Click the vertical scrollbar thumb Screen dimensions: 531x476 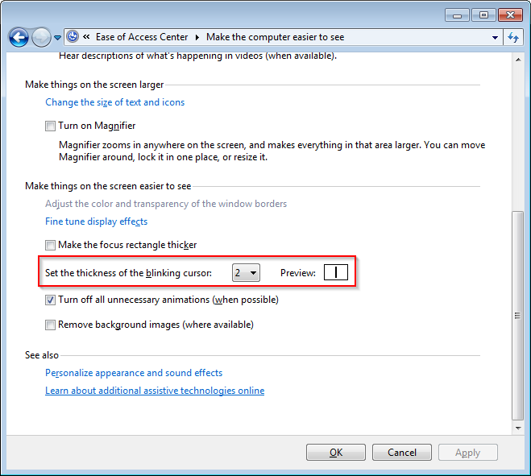pos(517,316)
